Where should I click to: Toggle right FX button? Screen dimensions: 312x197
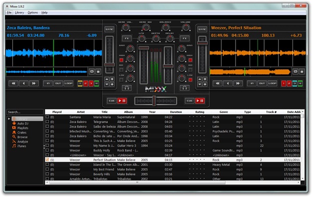(185, 38)
